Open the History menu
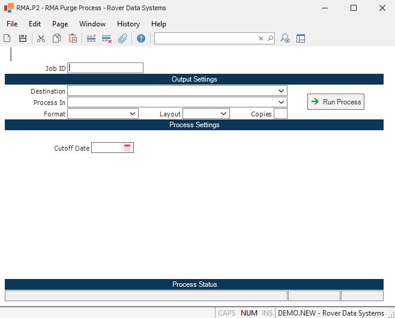Viewport: 395px width, 318px height. [x=128, y=24]
